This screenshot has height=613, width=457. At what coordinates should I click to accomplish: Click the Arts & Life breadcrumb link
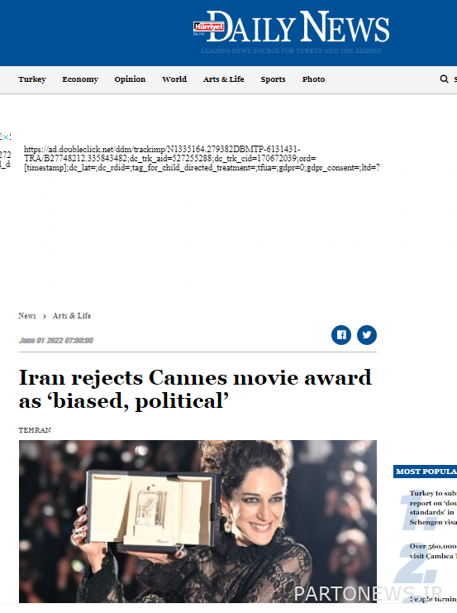click(x=72, y=316)
